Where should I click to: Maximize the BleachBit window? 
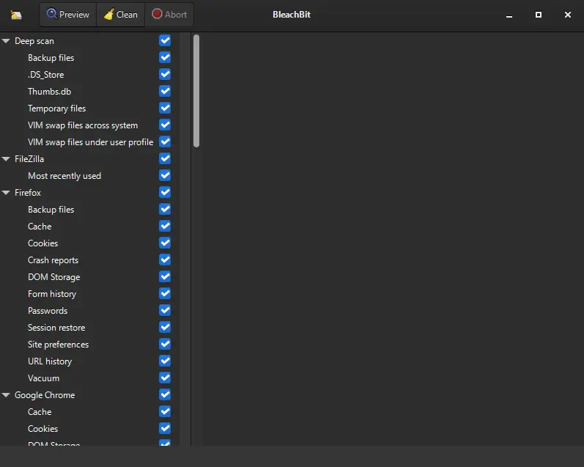(538, 15)
